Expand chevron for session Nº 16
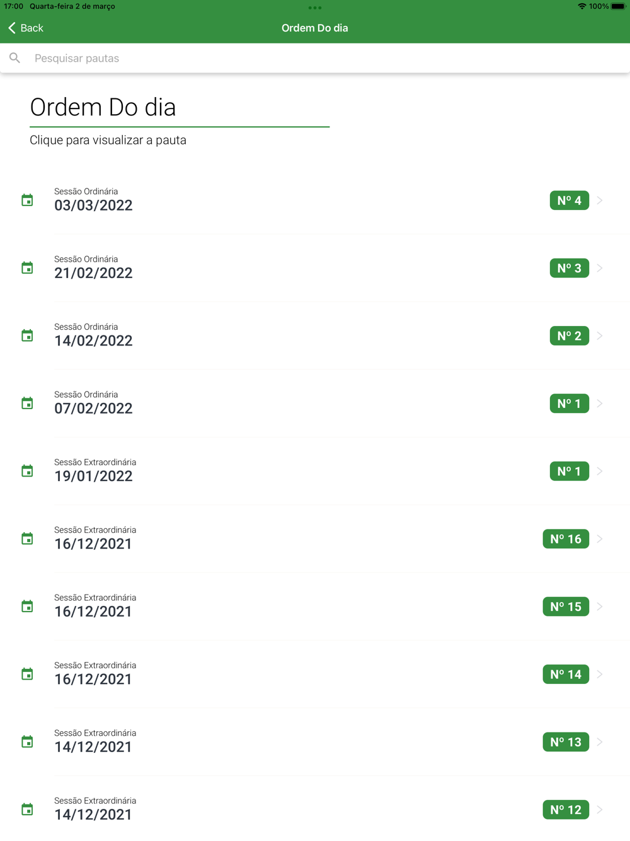 600,539
